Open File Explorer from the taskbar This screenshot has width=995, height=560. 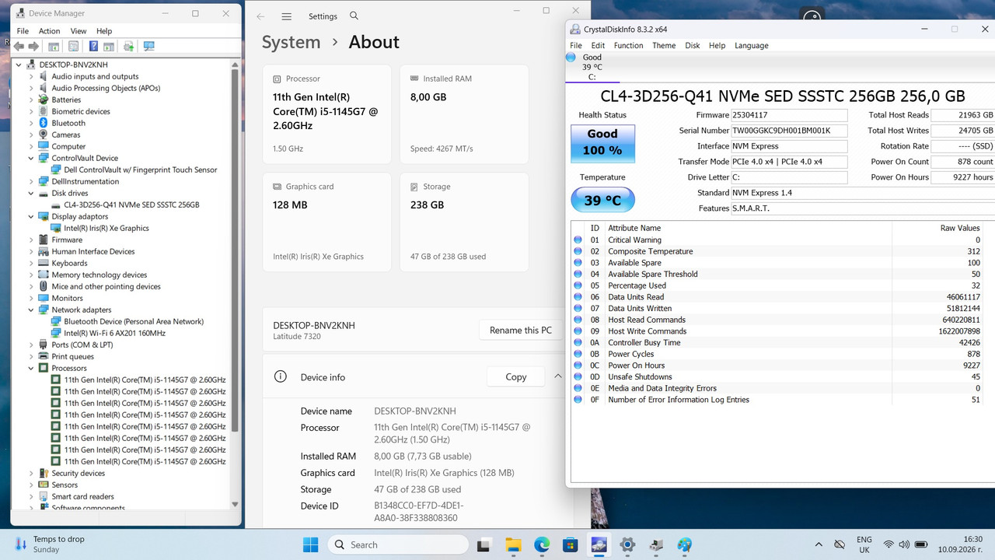[512, 544]
